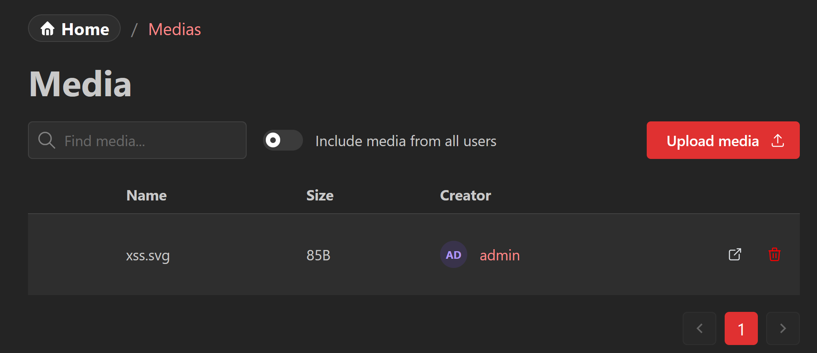Click the magnifying glass search icon
817x353 pixels.
pyautogui.click(x=46, y=140)
